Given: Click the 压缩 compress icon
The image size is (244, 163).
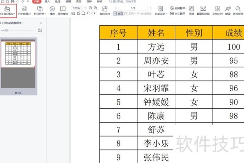Looking at the screenshot, I should pyautogui.click(x=192, y=9).
